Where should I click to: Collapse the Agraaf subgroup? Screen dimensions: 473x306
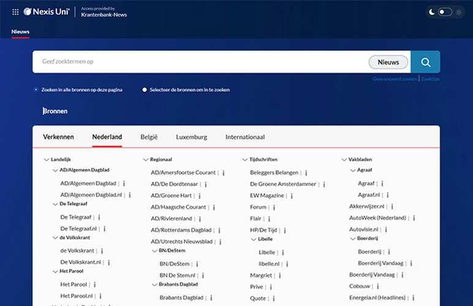353,171
